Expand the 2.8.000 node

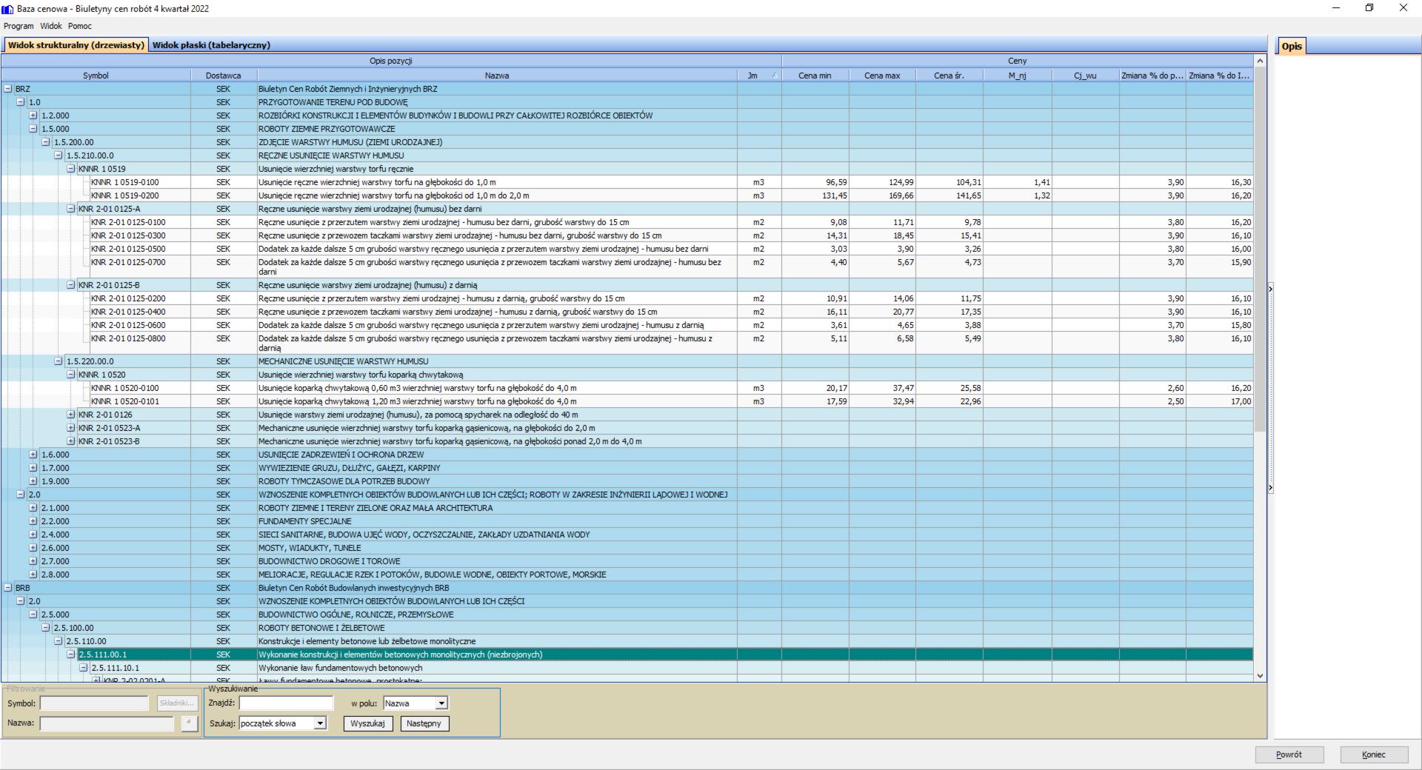tap(33, 575)
